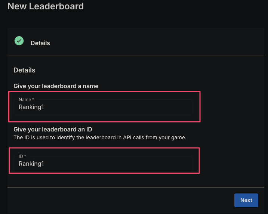Focus the ID input field
The height and width of the screenshot is (214, 268).
click(103, 164)
